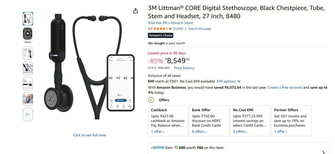The image size is (335, 154).
Task: Open the 3+ more images thumbnail
Action: pos(28,115)
